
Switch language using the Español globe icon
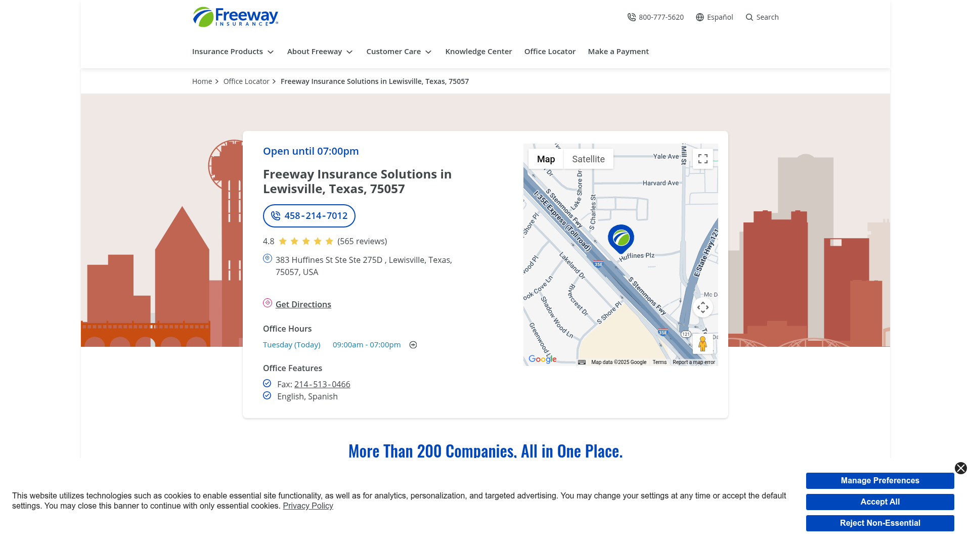click(x=699, y=17)
